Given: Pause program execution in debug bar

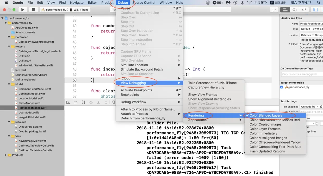Looking at the screenshot, I should [x=83, y=102].
